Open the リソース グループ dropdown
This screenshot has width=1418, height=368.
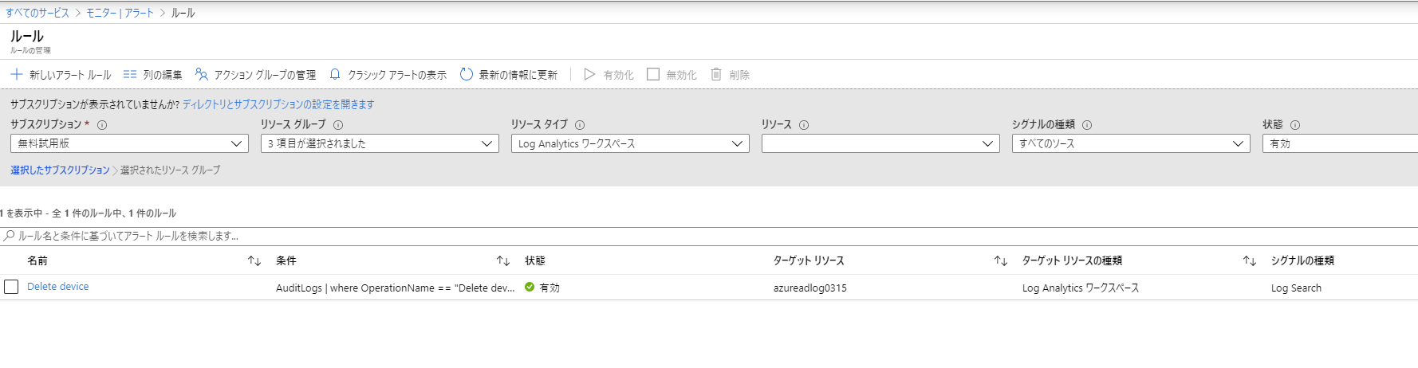[x=380, y=143]
